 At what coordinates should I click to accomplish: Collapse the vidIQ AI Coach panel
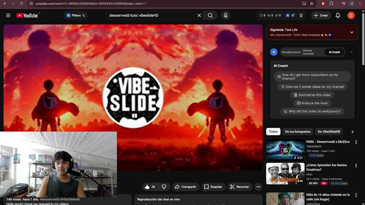point(351,52)
